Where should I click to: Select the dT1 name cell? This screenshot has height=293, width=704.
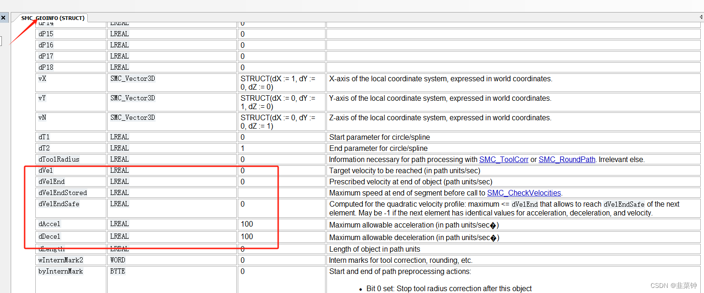71,137
